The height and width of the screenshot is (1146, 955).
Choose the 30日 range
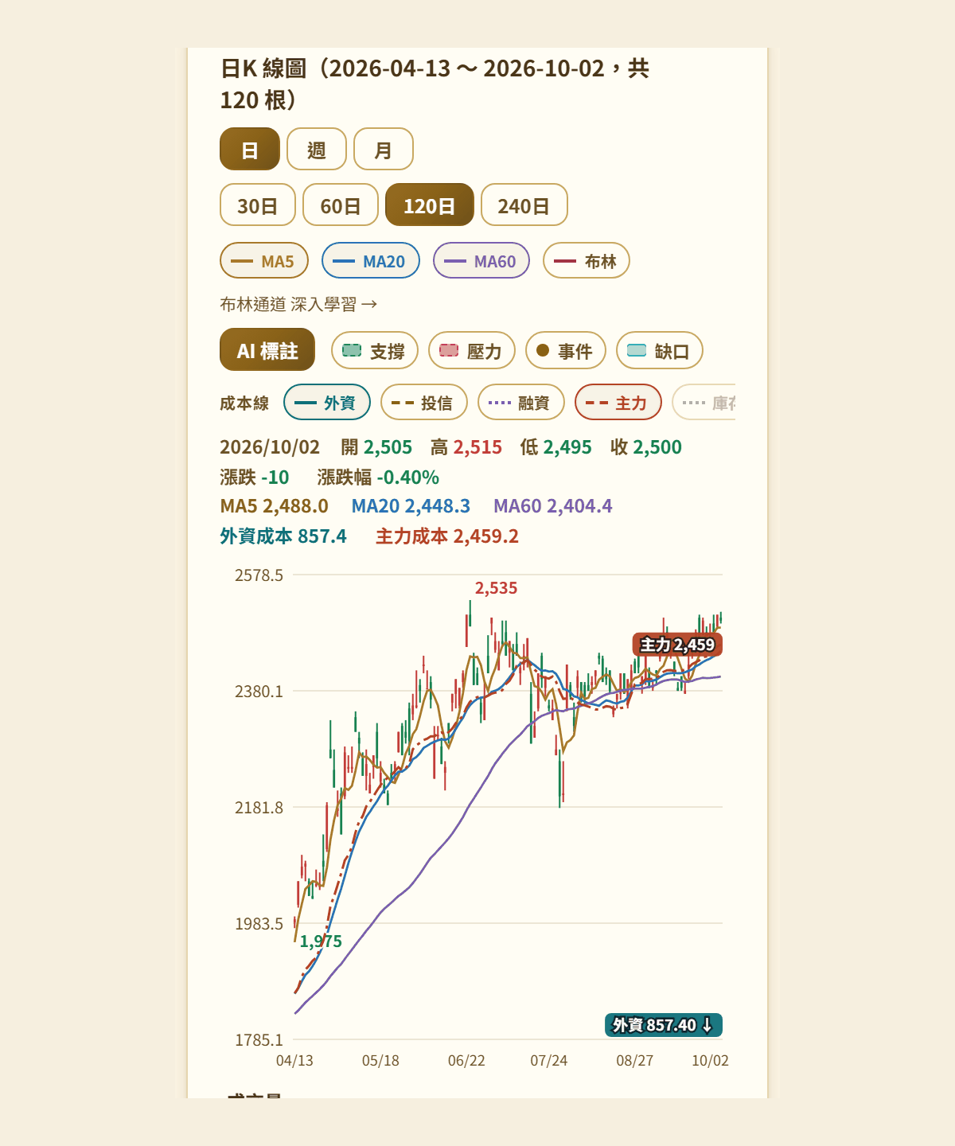coord(258,205)
